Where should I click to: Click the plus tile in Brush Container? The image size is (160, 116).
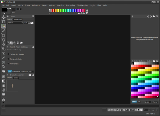[12, 86]
